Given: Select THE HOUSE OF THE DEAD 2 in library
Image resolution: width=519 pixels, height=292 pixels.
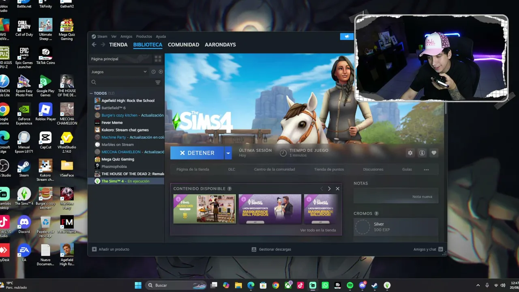Looking at the screenshot, I should click(126, 174).
